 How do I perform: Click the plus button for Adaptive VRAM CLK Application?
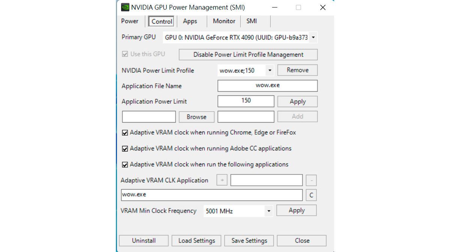click(222, 180)
